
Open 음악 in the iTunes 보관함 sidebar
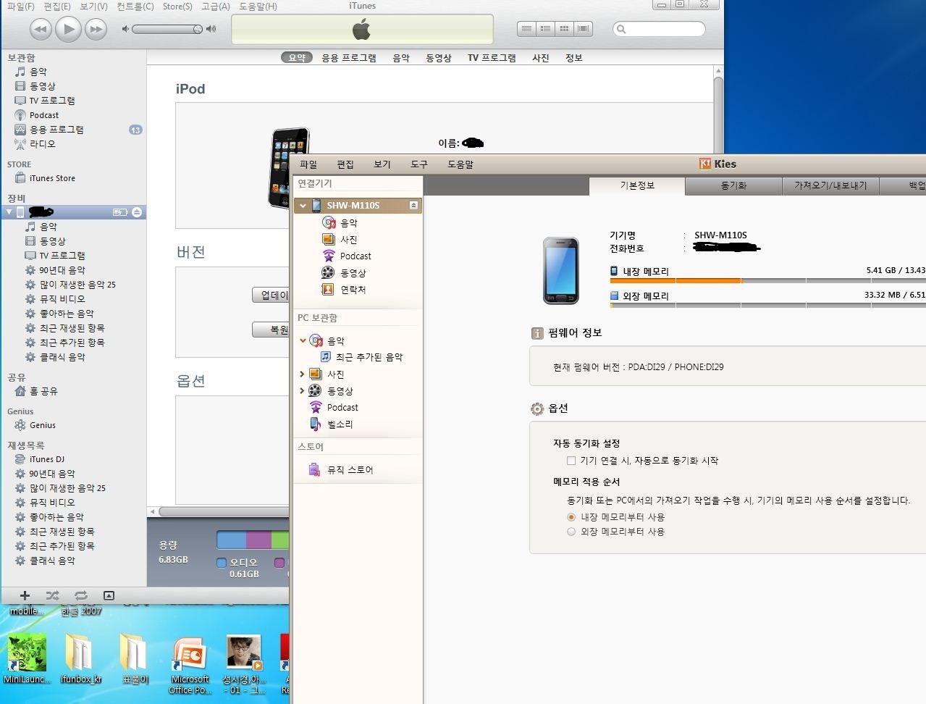tap(38, 72)
